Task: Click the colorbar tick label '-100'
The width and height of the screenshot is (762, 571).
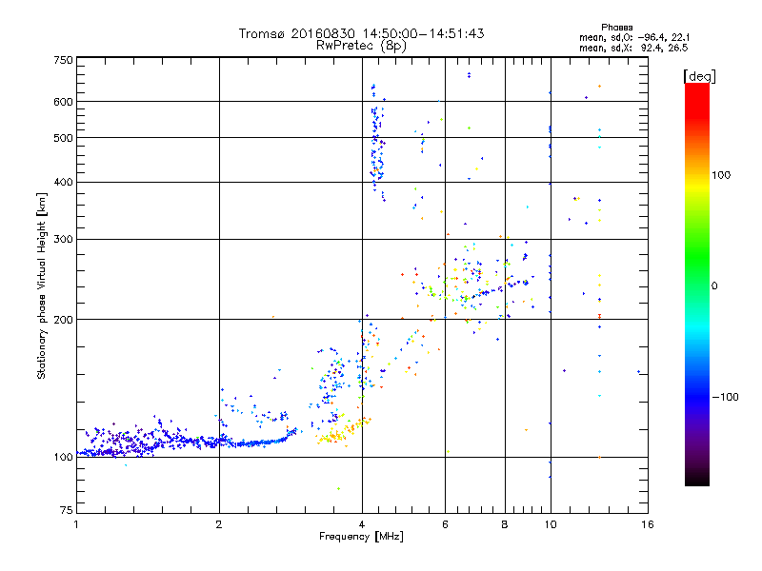Action: pyautogui.click(x=725, y=397)
